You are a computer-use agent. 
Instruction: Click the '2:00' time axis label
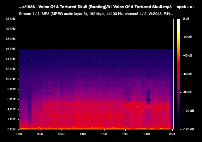point(147,134)
